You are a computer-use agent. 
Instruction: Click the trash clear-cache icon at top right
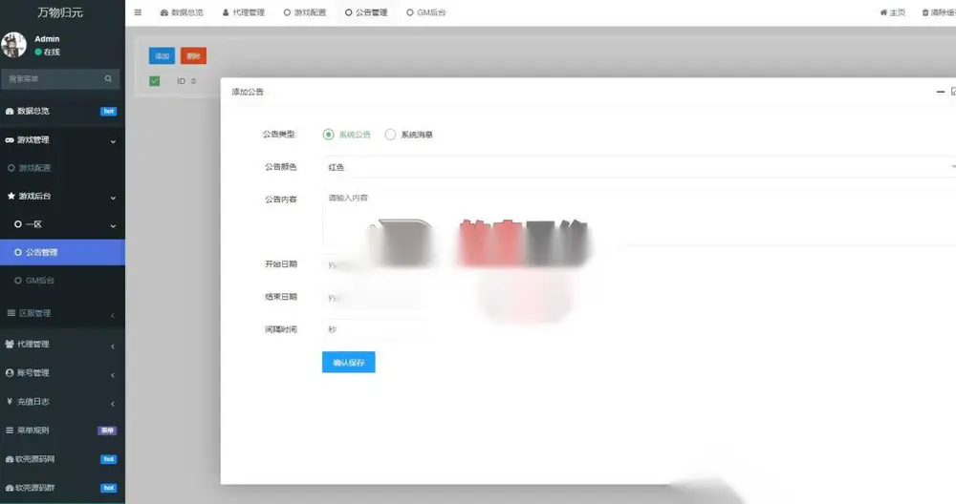coord(924,12)
